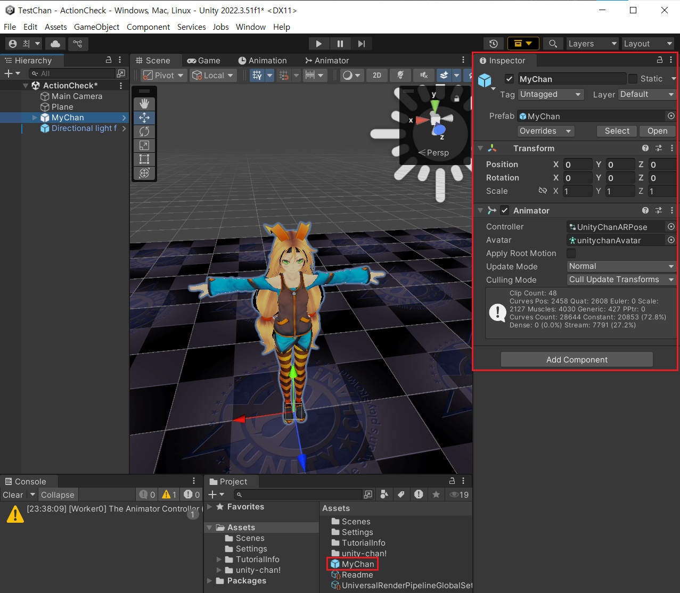This screenshot has height=593, width=680.
Task: Open the Undo History icon
Action: 494,44
